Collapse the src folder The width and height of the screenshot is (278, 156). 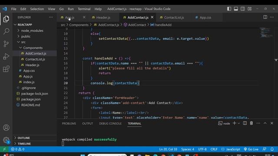click(x=35, y=42)
